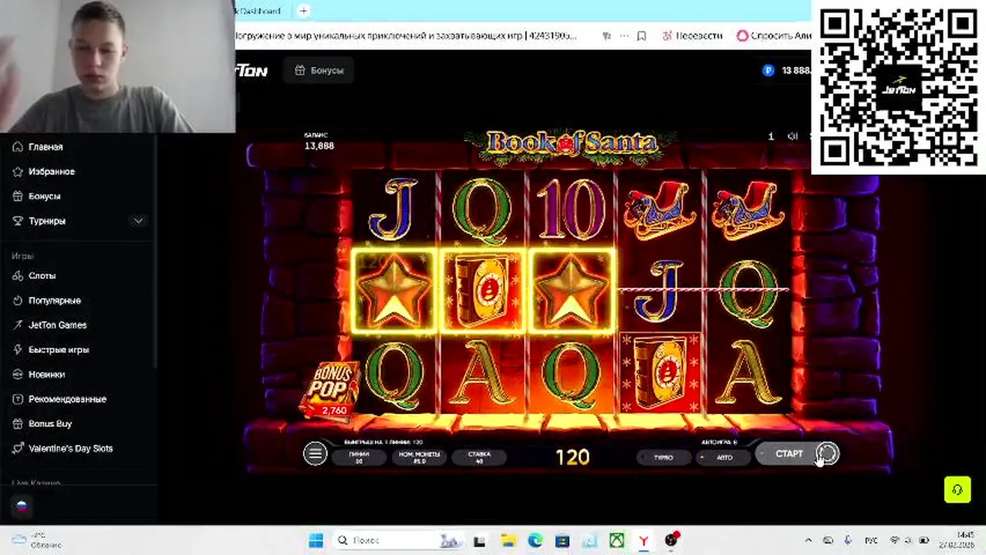Screen dimensions: 986x555
Task: Click the tray microphone icon
Action: [x=847, y=540]
